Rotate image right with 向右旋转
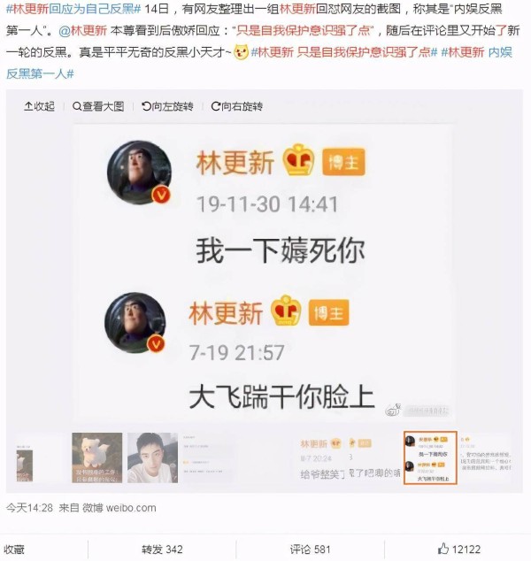Viewport: 531px width, 561px height. coord(237,106)
